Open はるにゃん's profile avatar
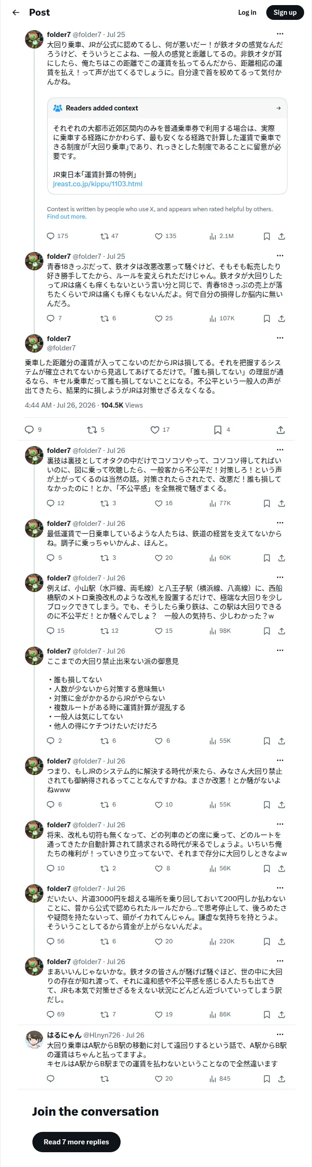 (34, 1039)
